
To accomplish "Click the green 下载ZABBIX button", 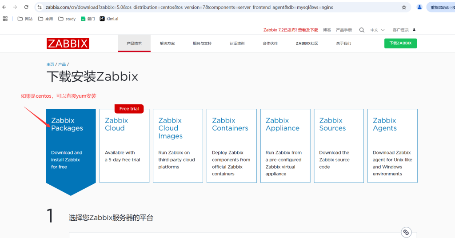I will click(x=400, y=43).
